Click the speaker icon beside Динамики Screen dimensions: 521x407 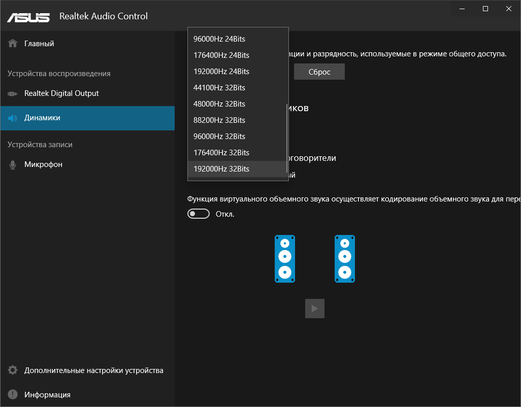tap(13, 118)
